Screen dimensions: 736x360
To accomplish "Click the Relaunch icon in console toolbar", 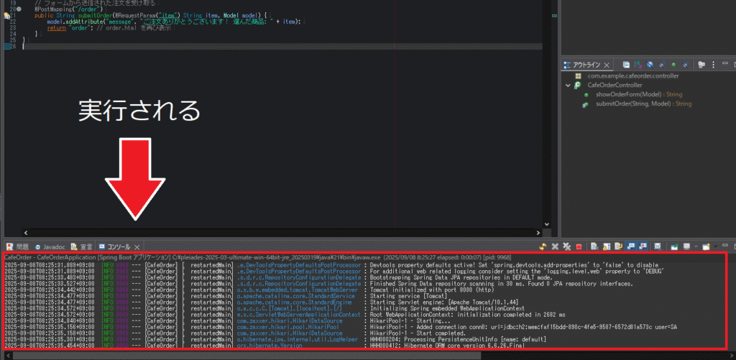I will (543, 246).
